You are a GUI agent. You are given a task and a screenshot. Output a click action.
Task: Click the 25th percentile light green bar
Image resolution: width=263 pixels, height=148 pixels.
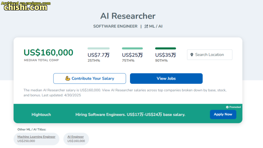[99, 48]
